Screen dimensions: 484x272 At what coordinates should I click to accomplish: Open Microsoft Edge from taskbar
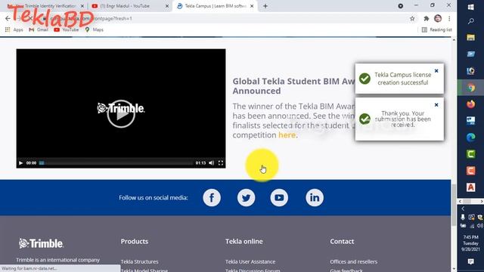pos(470,138)
